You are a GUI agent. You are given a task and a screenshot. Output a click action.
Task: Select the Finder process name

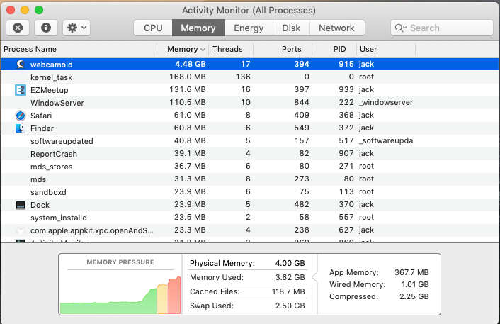42,128
